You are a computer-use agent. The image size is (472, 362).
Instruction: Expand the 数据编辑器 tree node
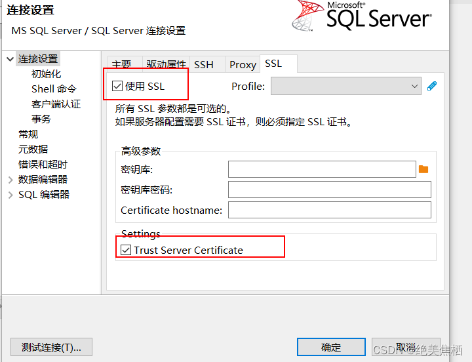(x=10, y=180)
